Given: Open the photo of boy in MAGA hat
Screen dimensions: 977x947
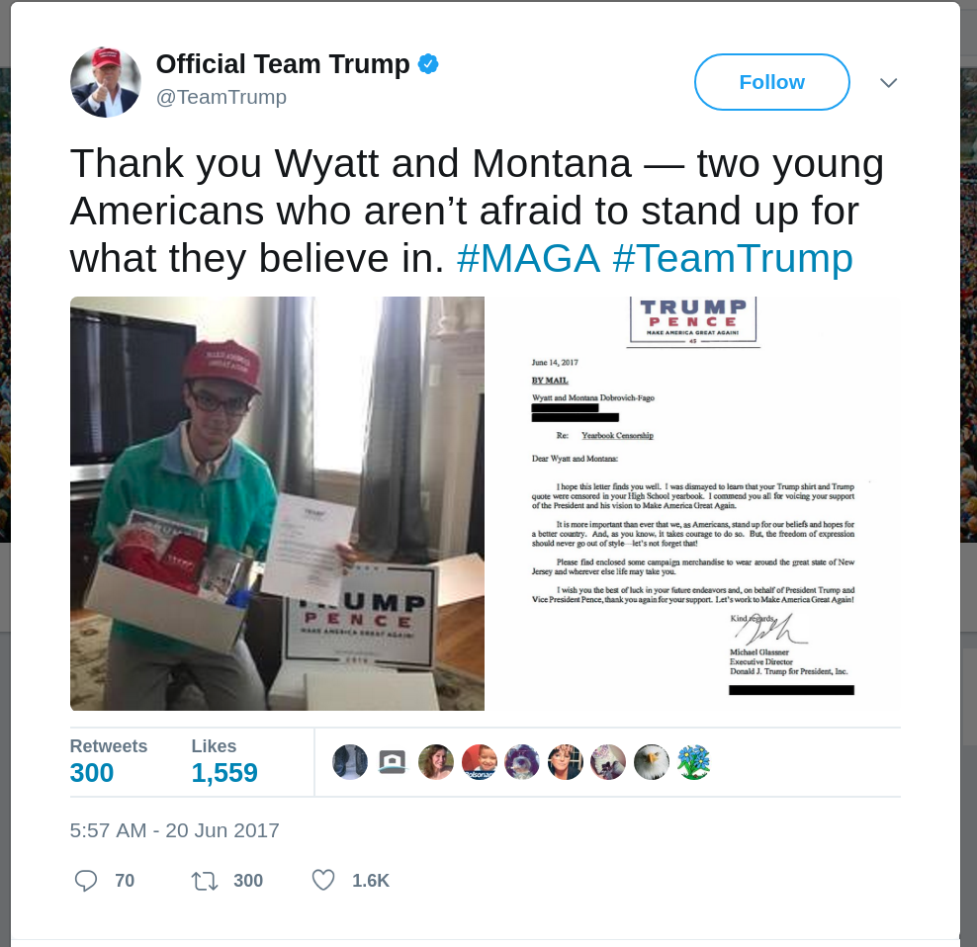Looking at the screenshot, I should click(277, 503).
